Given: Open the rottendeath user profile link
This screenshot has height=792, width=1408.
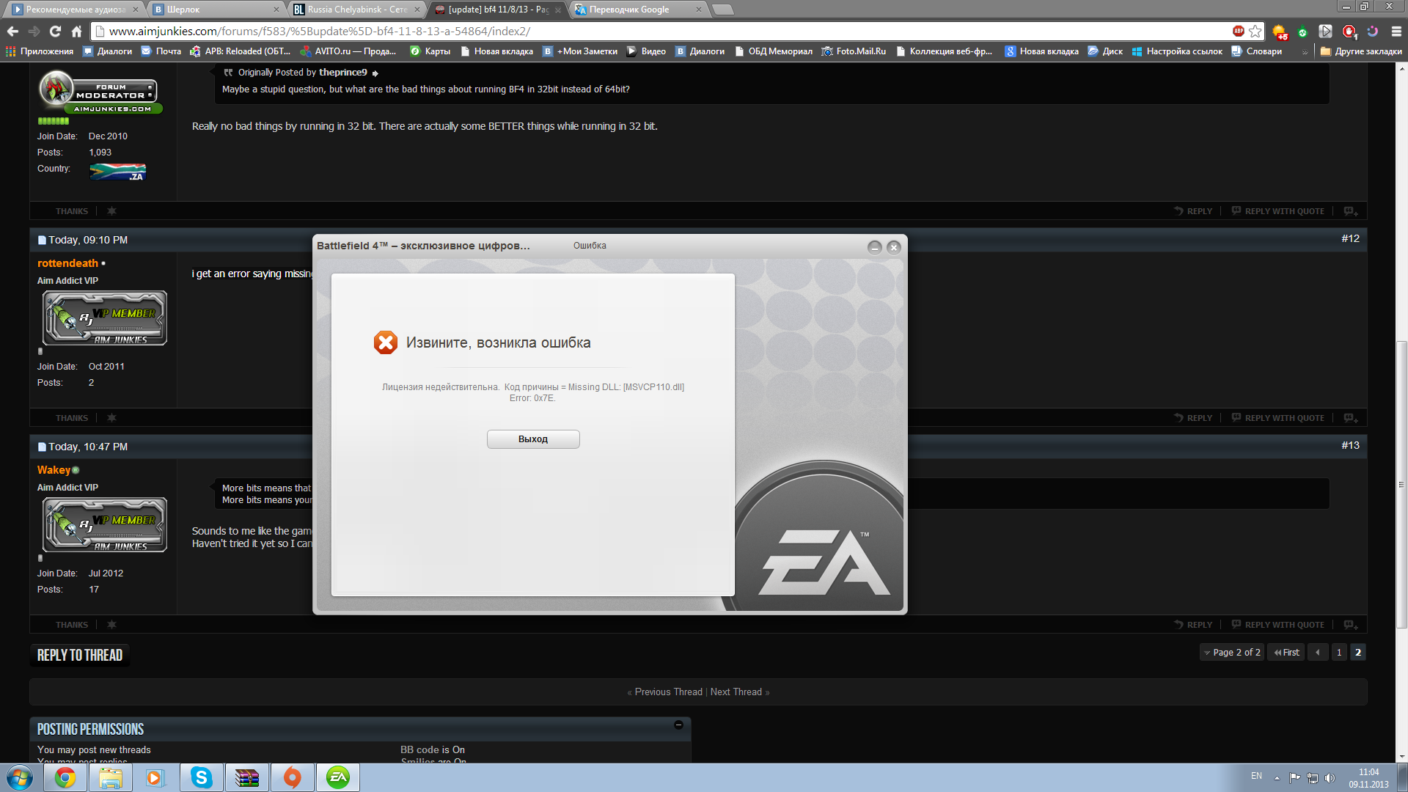Looking at the screenshot, I should tap(67, 263).
